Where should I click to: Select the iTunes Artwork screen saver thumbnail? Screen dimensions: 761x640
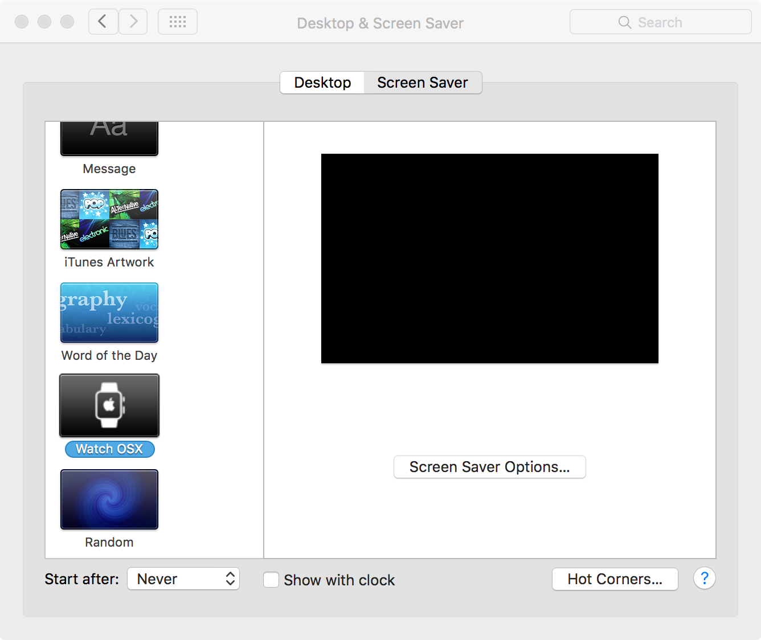109,219
